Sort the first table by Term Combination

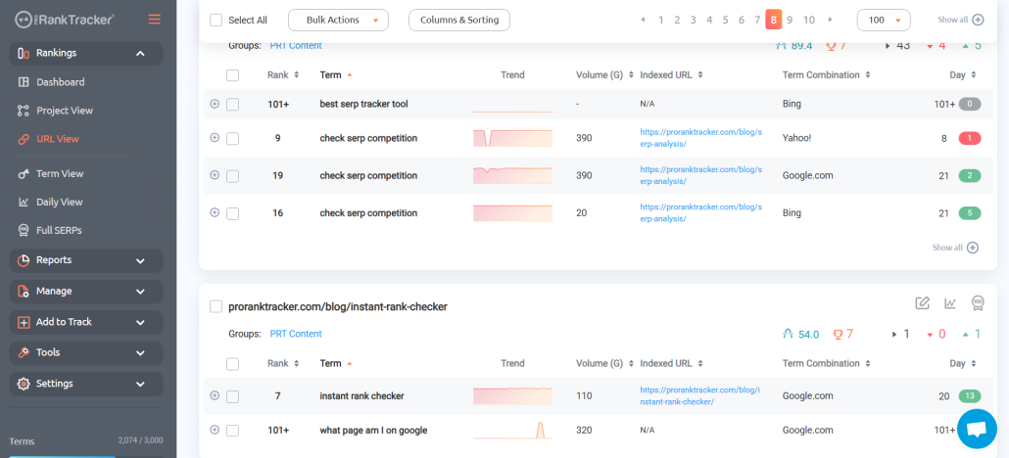point(867,75)
